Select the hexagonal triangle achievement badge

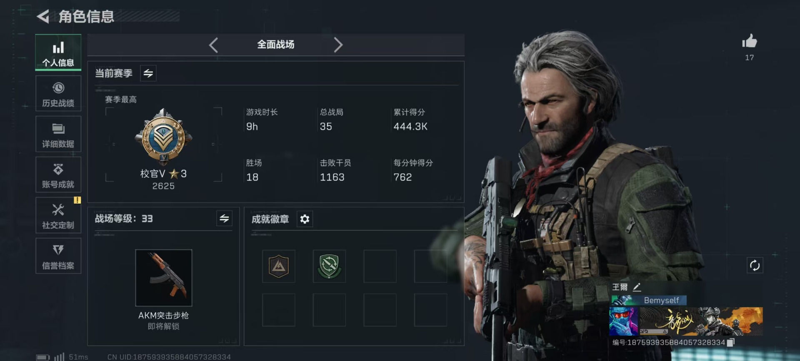point(279,266)
